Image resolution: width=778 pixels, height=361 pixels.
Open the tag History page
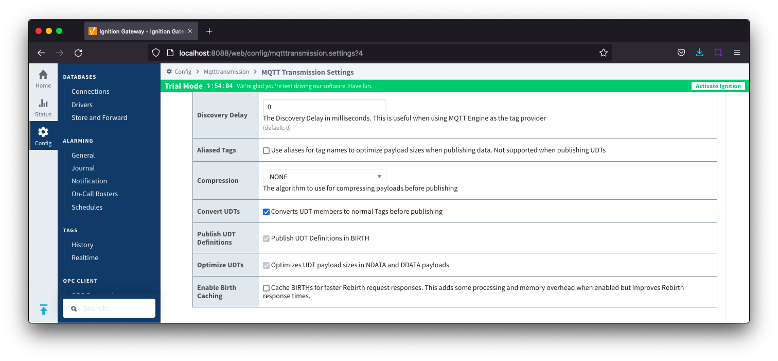tap(82, 245)
